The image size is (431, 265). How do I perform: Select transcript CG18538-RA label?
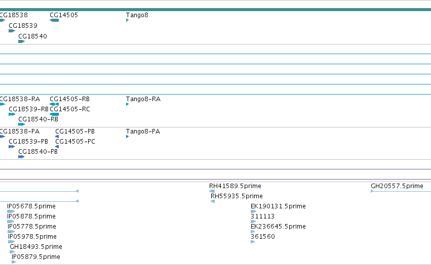tap(20, 99)
